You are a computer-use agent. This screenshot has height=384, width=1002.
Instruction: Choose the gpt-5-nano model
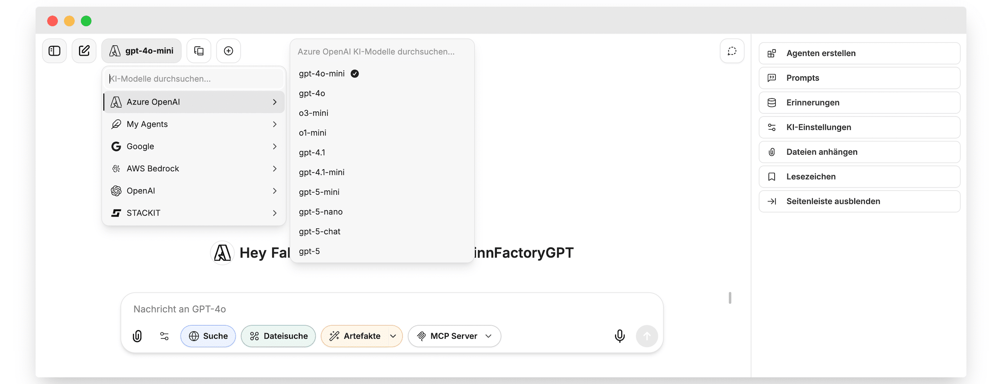click(321, 212)
